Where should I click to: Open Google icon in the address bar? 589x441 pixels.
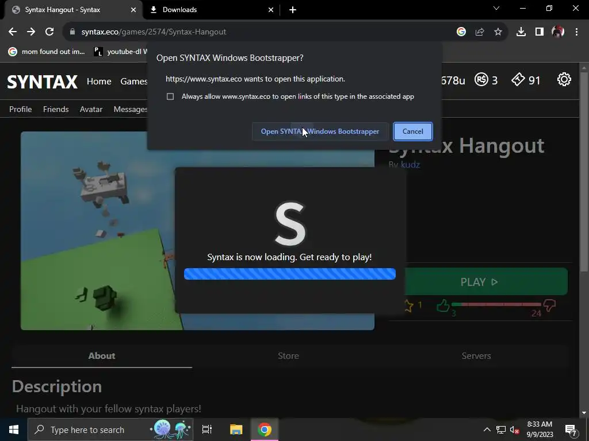click(x=461, y=32)
